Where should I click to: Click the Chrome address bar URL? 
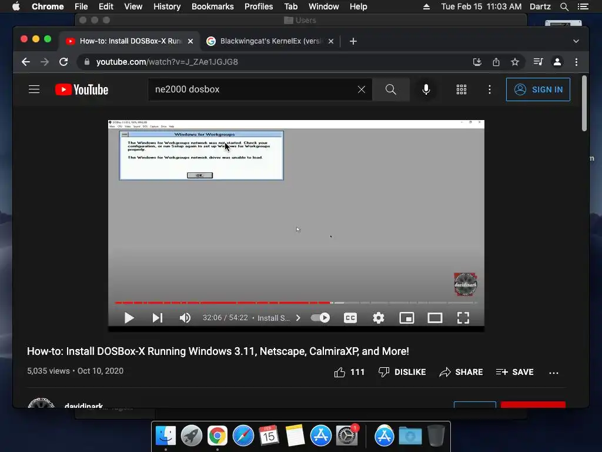[x=167, y=62]
